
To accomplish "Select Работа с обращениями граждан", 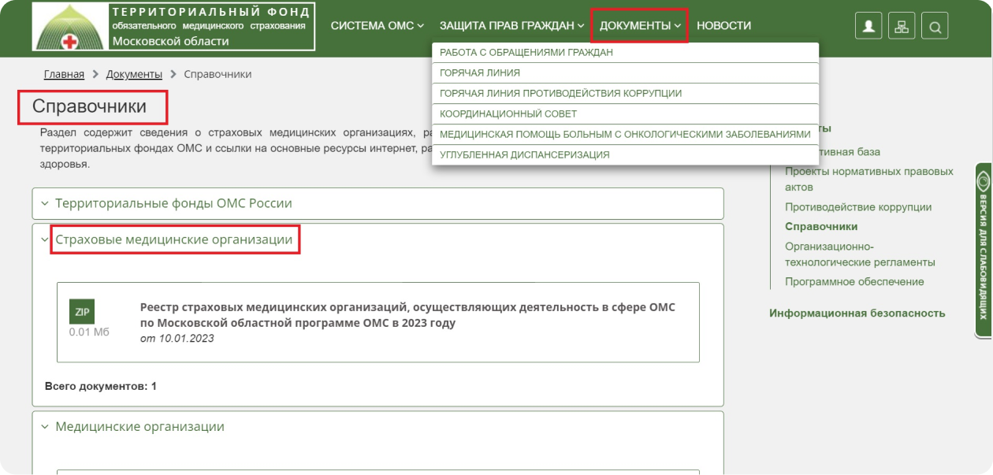I will (526, 53).
